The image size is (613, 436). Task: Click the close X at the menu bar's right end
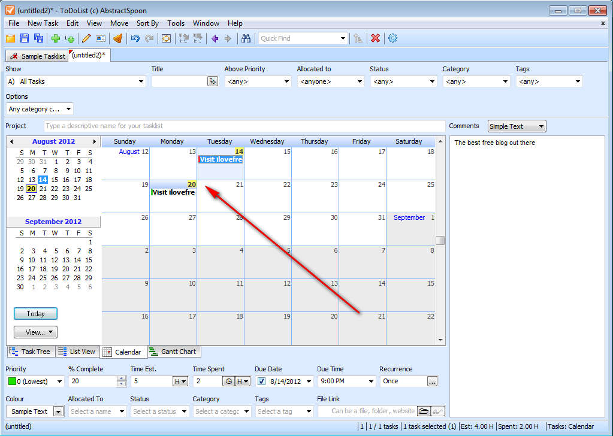point(603,23)
